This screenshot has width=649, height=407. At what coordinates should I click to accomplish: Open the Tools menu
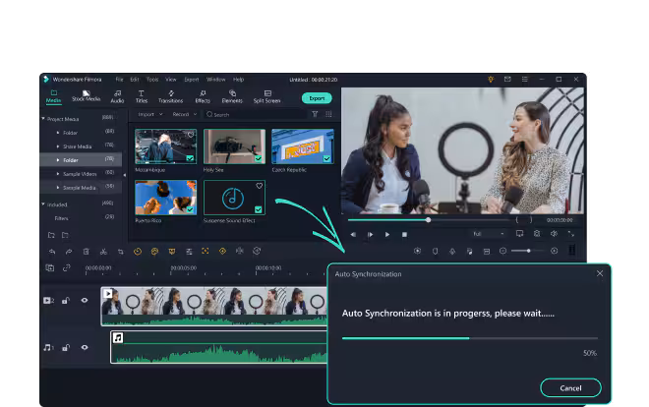152,80
